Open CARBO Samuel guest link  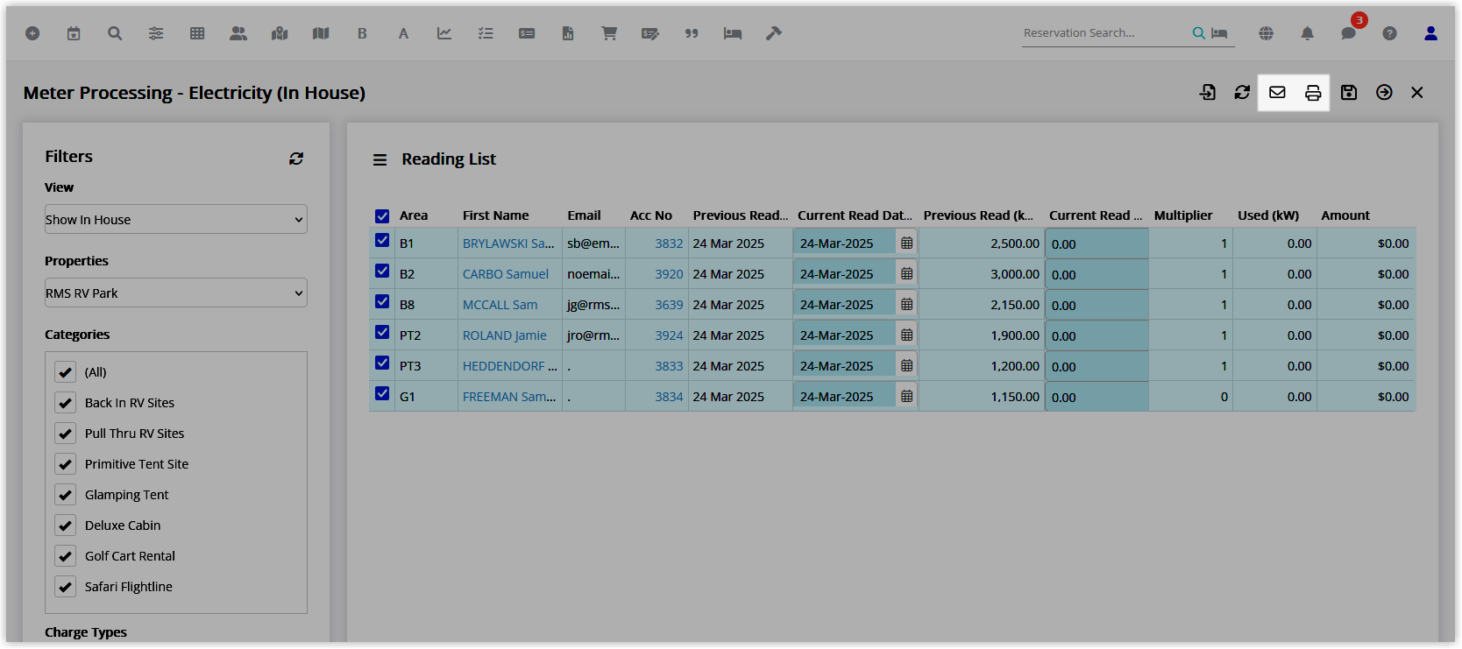click(x=506, y=274)
